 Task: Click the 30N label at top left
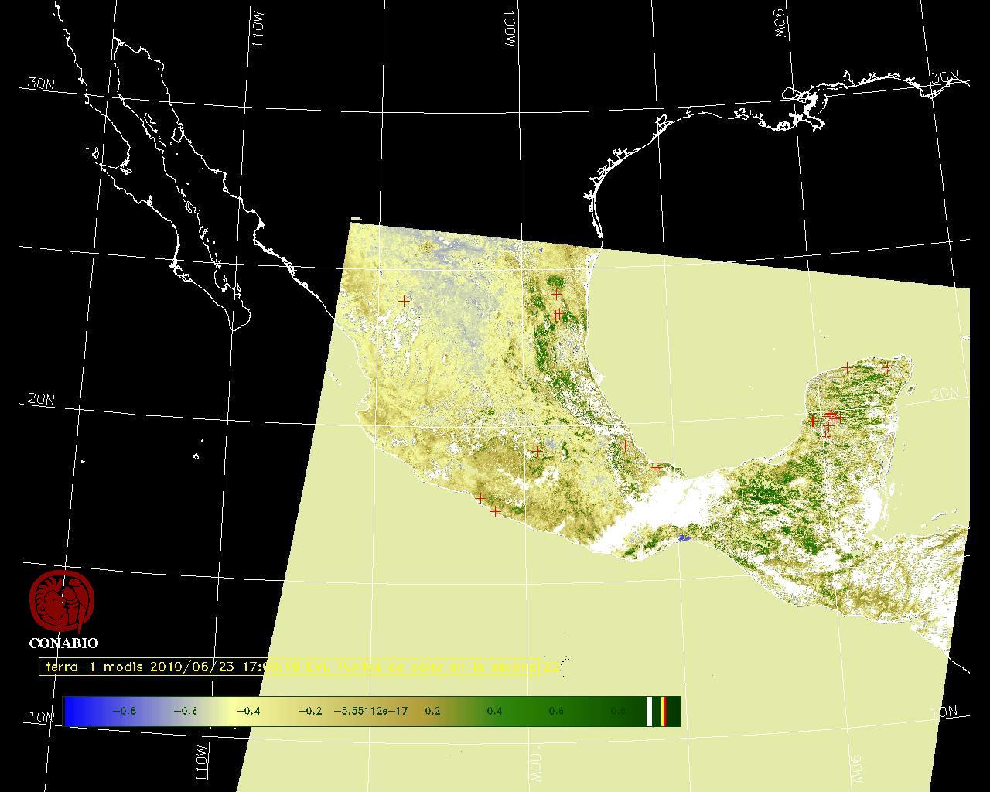[41, 84]
